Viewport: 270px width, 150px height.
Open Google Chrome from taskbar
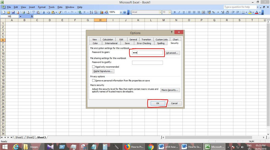[151, 147]
